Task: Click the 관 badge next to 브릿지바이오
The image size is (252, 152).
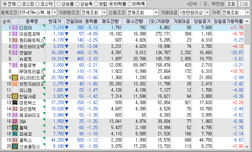Action: click(x=15, y=84)
